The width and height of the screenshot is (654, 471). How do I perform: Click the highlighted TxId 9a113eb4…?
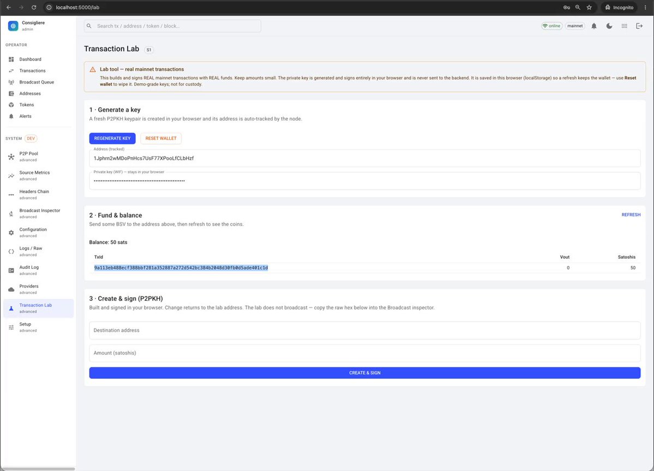(x=181, y=268)
